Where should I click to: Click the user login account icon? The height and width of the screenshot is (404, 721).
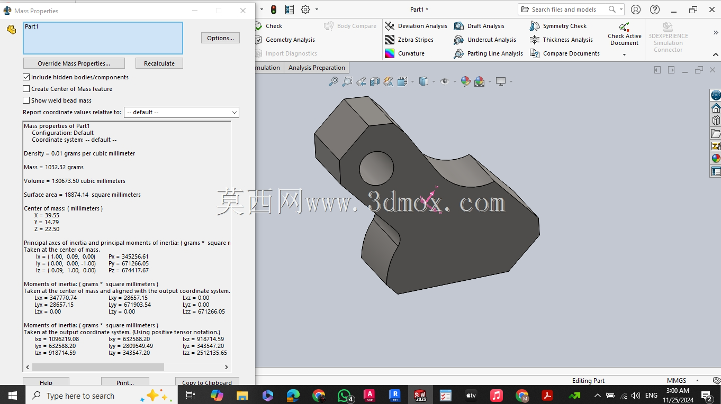(636, 10)
